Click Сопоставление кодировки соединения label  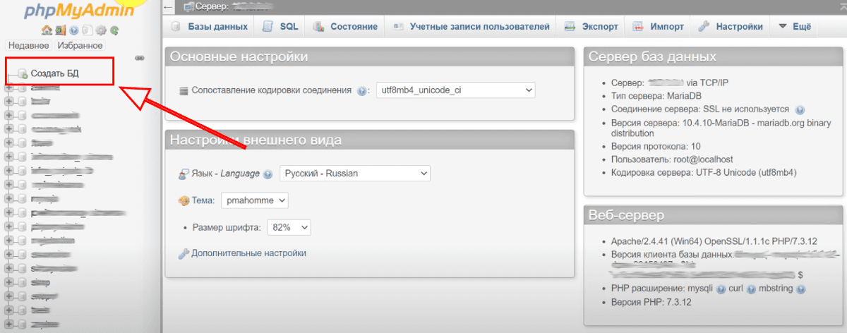(271, 91)
